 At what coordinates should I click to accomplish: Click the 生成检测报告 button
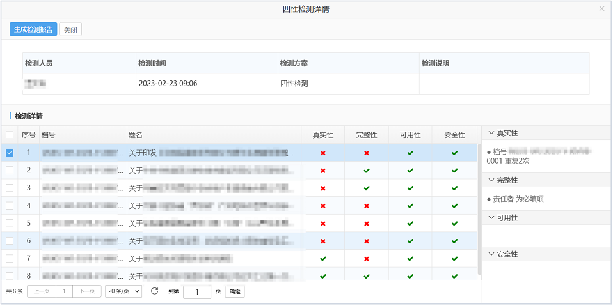coord(33,29)
